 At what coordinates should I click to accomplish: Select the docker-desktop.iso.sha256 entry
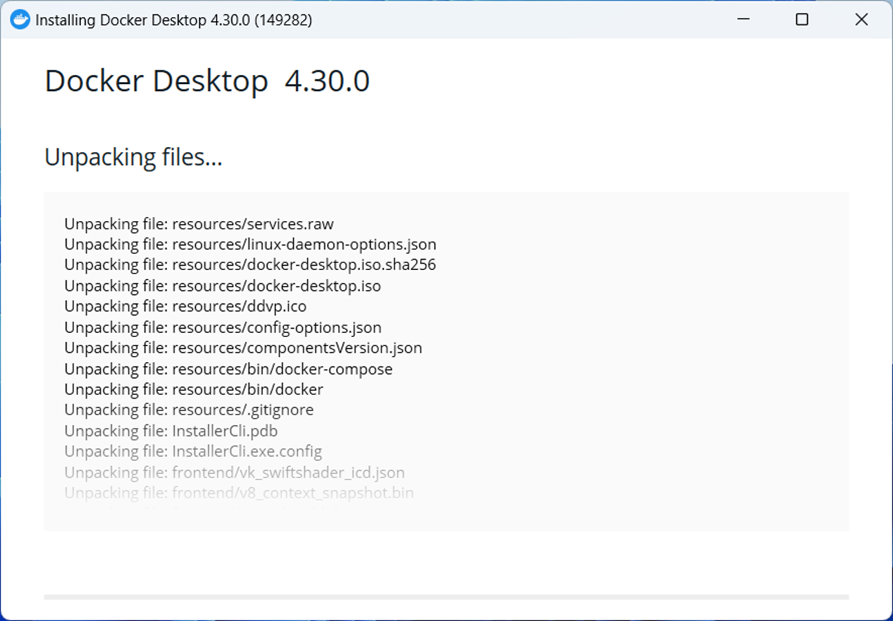(250, 264)
